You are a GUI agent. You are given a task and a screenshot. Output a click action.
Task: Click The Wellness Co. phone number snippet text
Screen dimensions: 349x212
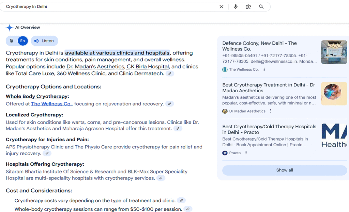click(270, 59)
